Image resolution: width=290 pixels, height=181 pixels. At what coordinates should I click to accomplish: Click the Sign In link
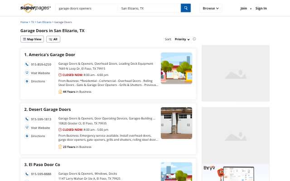click(x=261, y=8)
